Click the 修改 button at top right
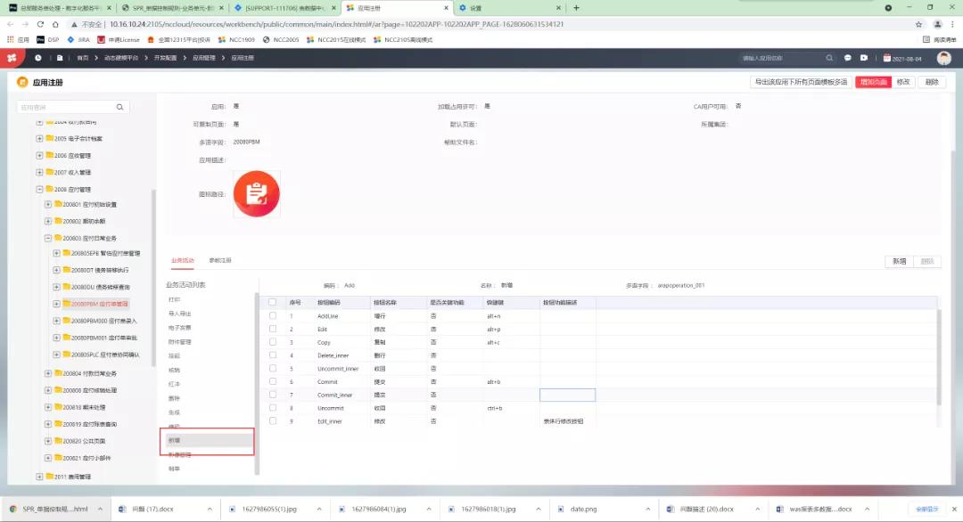The height and width of the screenshot is (522, 963). [902, 82]
